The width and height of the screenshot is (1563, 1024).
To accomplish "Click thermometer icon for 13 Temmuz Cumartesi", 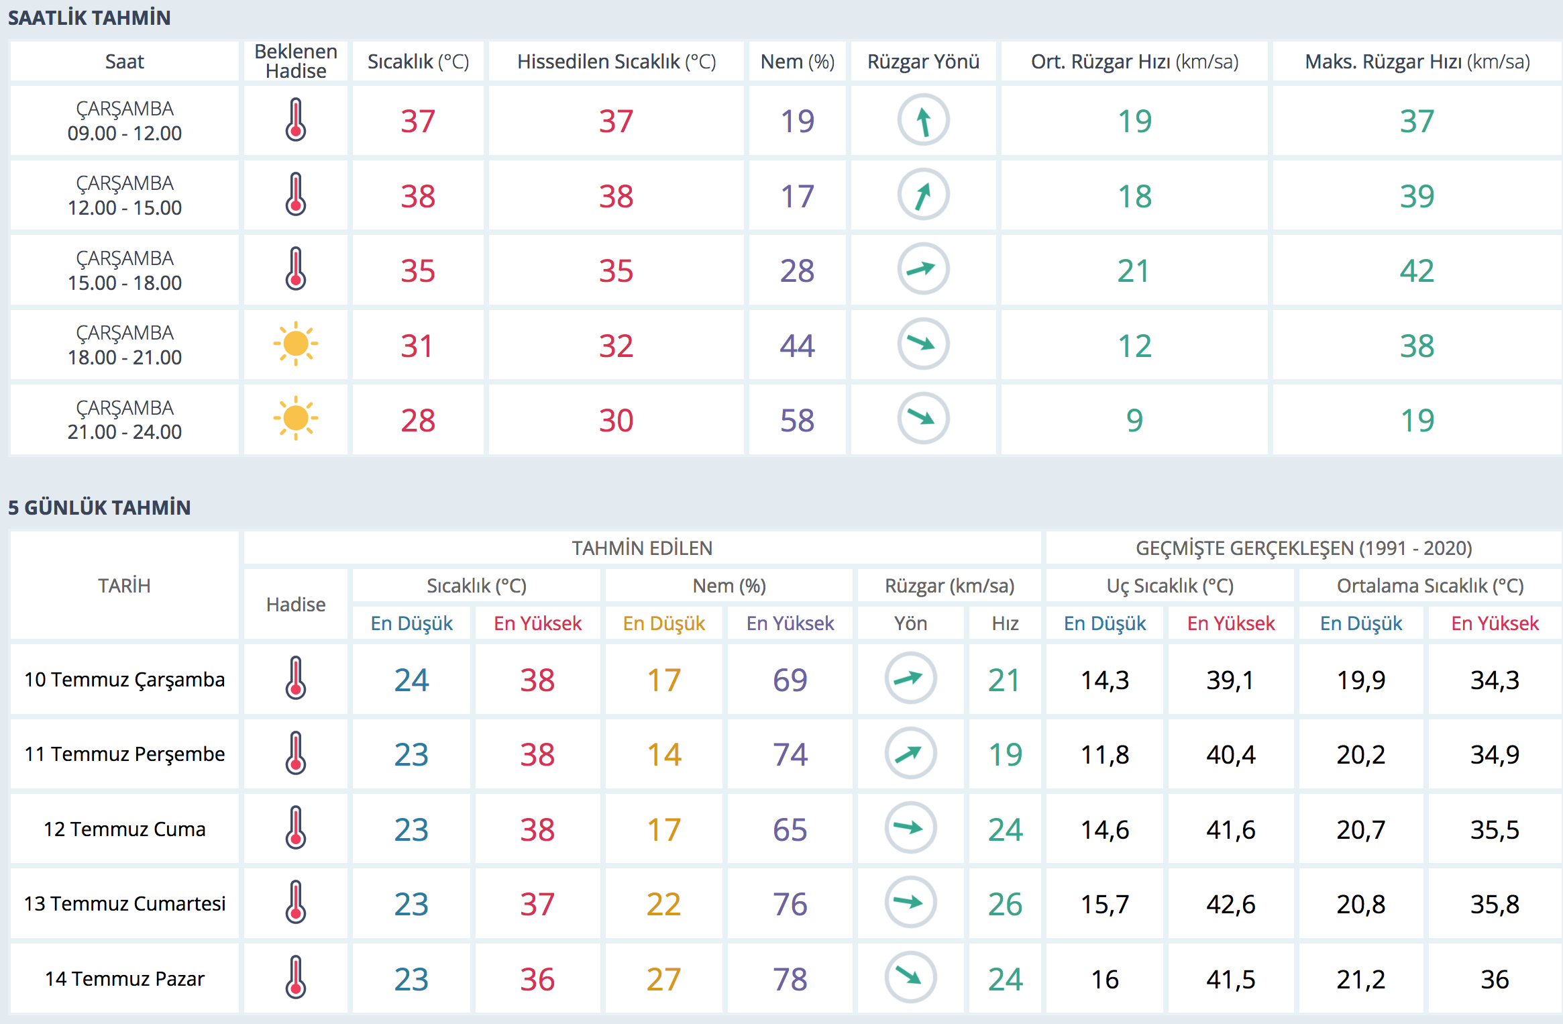I will [x=295, y=903].
